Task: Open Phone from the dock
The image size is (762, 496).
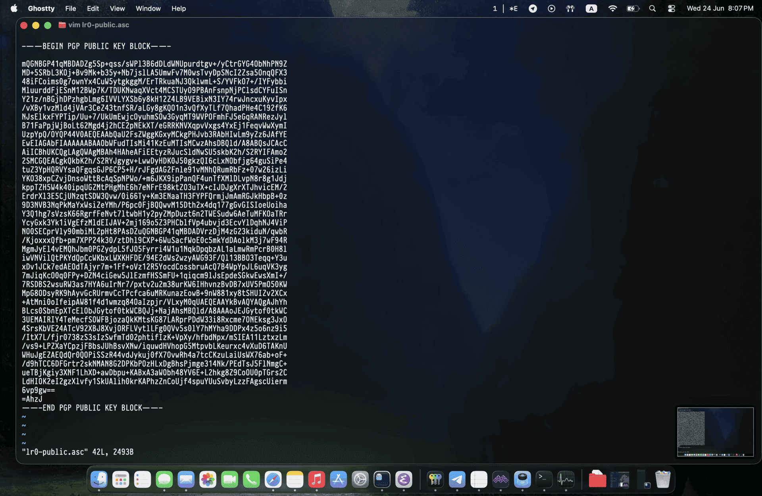Action: (x=251, y=480)
